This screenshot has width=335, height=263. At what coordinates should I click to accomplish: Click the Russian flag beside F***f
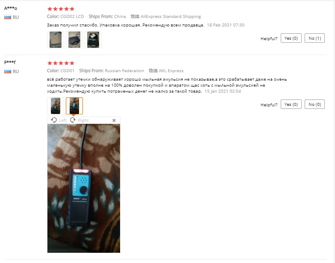8,71
